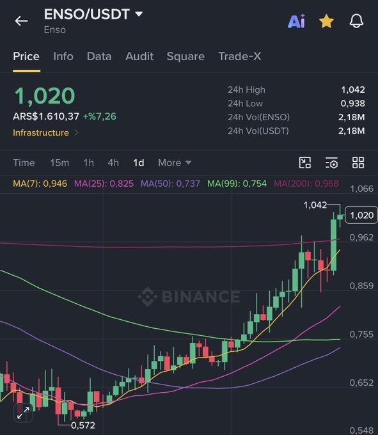378x435 pixels.
Task: Open the Infrastructure category chevron
Action: tap(77, 133)
